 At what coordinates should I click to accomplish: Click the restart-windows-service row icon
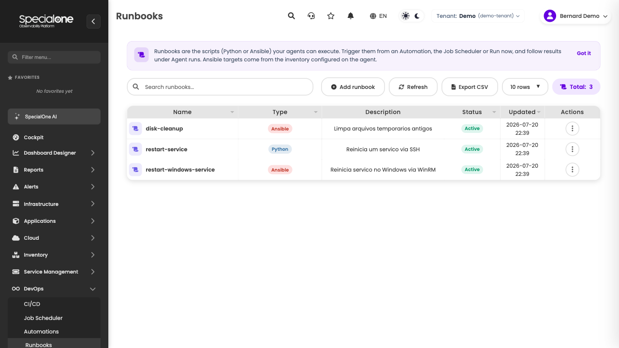(x=135, y=170)
